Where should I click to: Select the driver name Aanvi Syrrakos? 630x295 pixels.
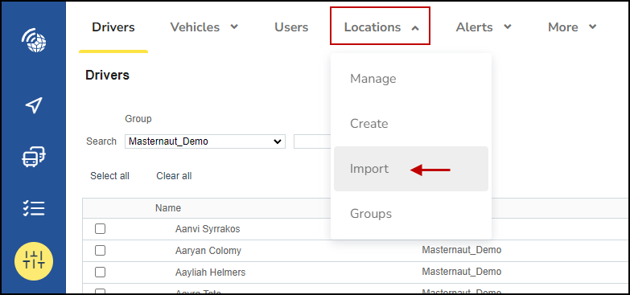(208, 229)
